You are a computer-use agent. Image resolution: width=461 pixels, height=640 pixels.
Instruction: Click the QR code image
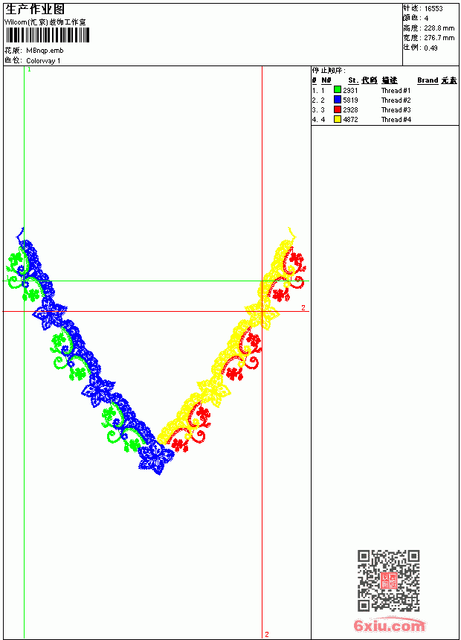[389, 580]
